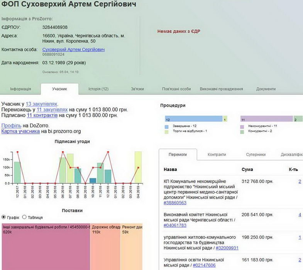Image resolution: width=303 pixels, height=270 pixels.
Task: Open Картка учасника link
Action: pyautogui.click(x=20, y=132)
